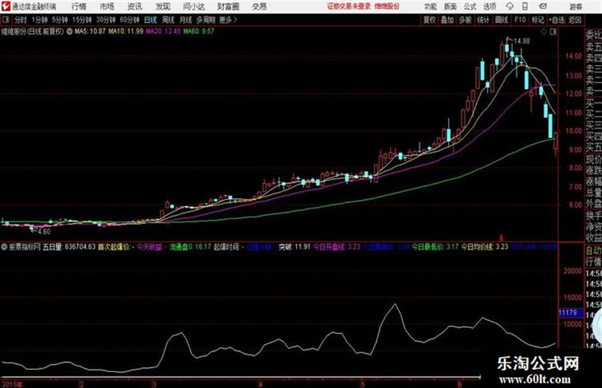The width and height of the screenshot is (602, 388).
Task: Open the 问小达 menu
Action: click(194, 6)
